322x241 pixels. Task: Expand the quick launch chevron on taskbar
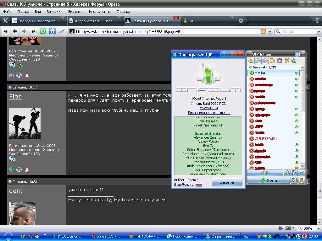click(x=45, y=235)
